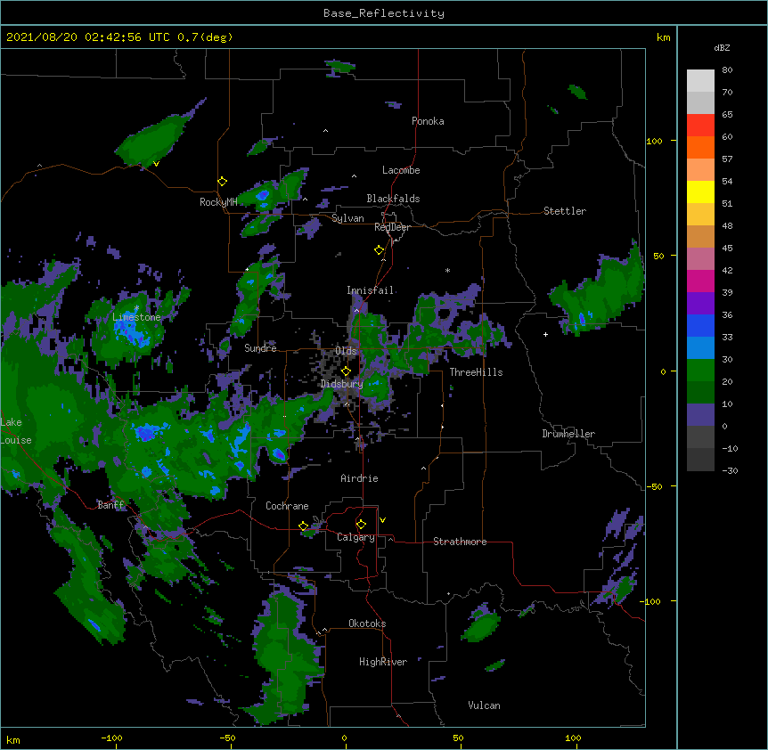Click the 57 value in the dBZ legend
The width and height of the screenshot is (768, 750).
point(727,159)
